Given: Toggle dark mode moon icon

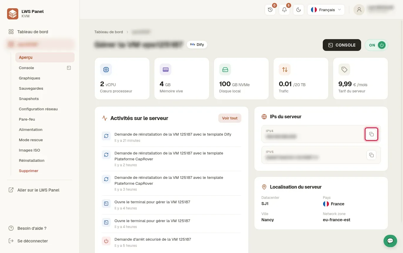Looking at the screenshot, I should (x=299, y=10).
